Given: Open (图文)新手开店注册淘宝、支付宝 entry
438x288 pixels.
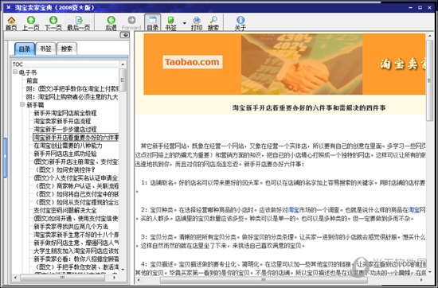Looking at the screenshot, I should [76, 162].
